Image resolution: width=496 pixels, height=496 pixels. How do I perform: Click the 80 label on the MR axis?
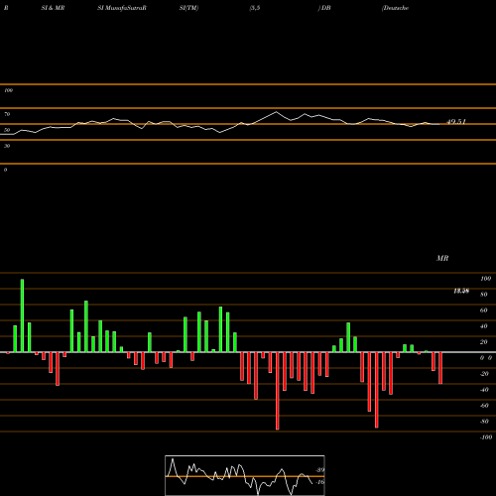[484, 295]
